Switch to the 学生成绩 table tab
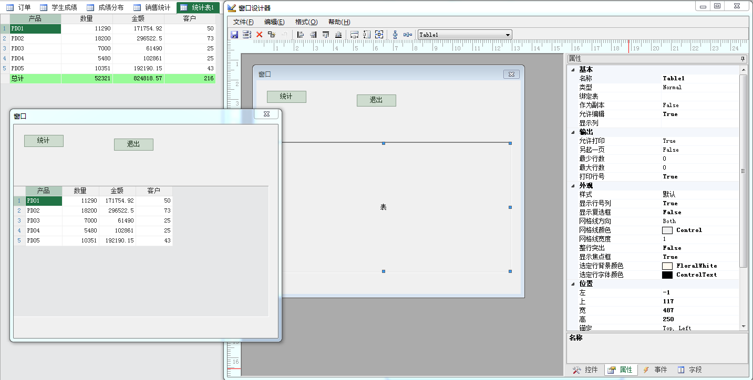Image resolution: width=753 pixels, height=380 pixels. [x=58, y=7]
